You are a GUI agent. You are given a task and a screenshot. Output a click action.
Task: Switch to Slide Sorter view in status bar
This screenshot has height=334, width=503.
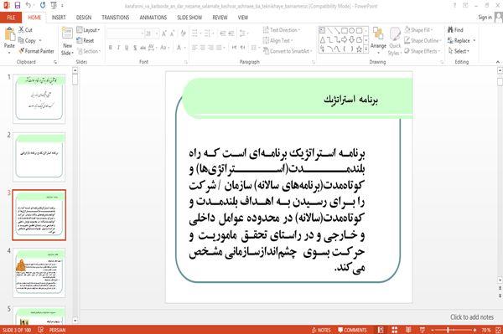coord(394,330)
